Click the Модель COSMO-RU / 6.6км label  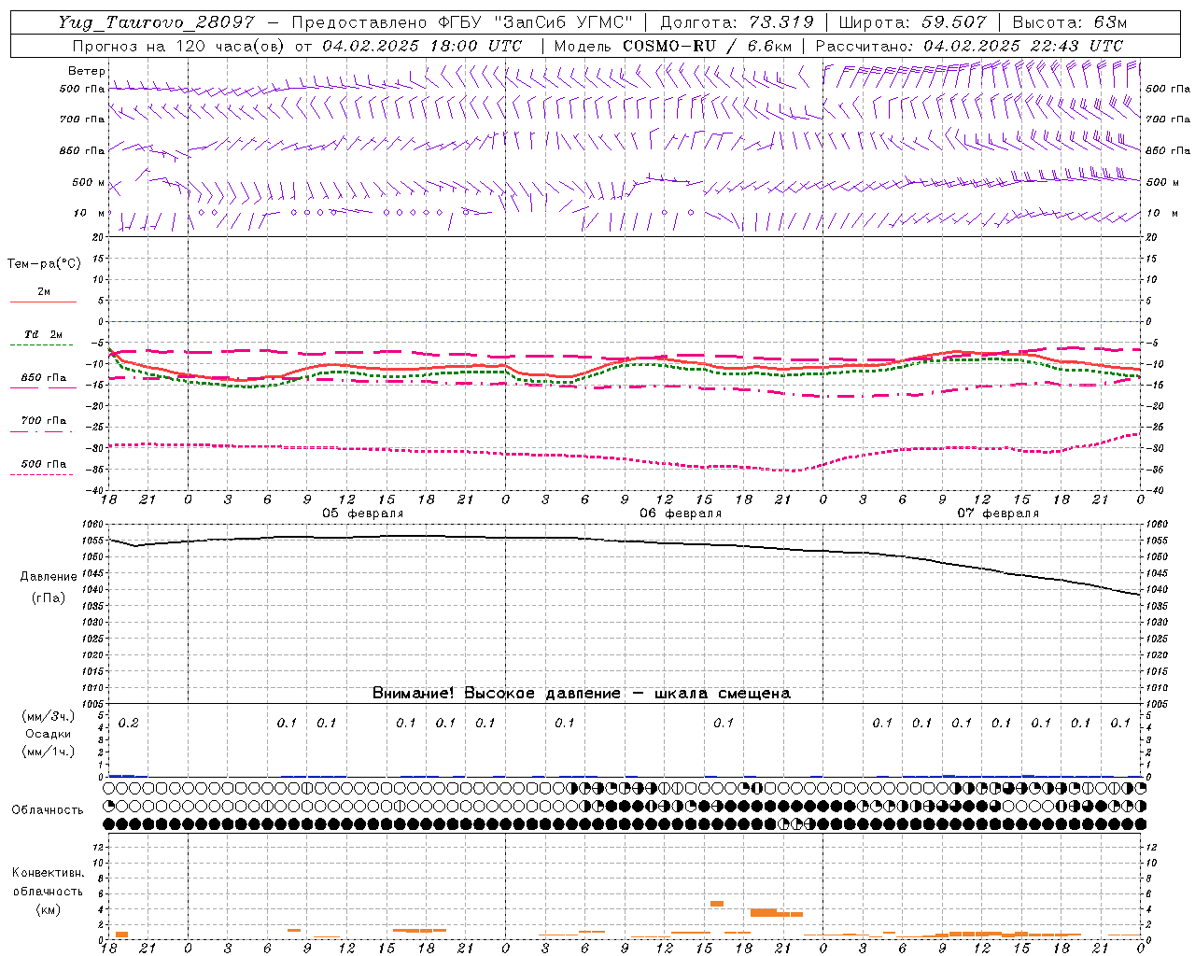(673, 46)
